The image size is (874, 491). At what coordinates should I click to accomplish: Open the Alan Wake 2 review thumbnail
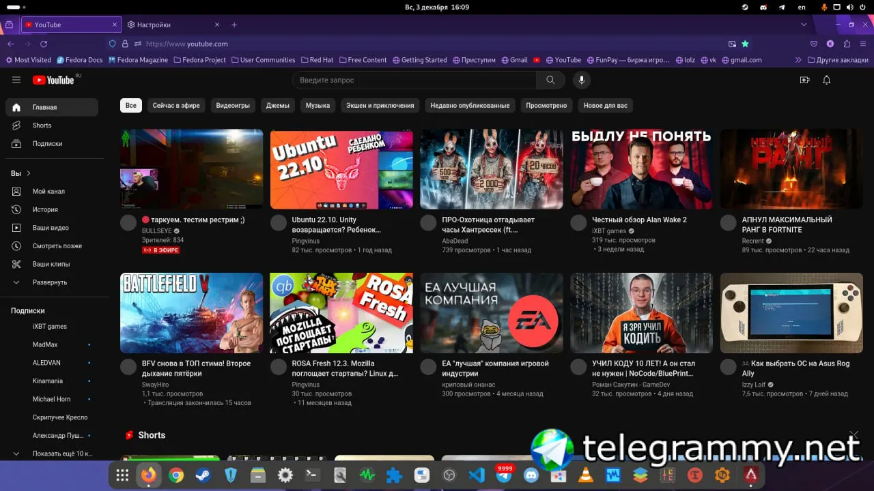(x=641, y=169)
